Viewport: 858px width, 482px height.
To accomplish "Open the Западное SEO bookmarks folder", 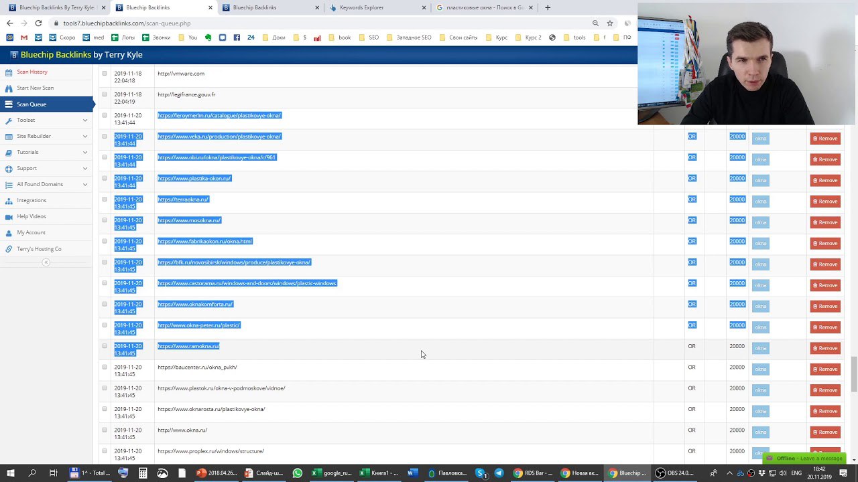I will pos(409,37).
